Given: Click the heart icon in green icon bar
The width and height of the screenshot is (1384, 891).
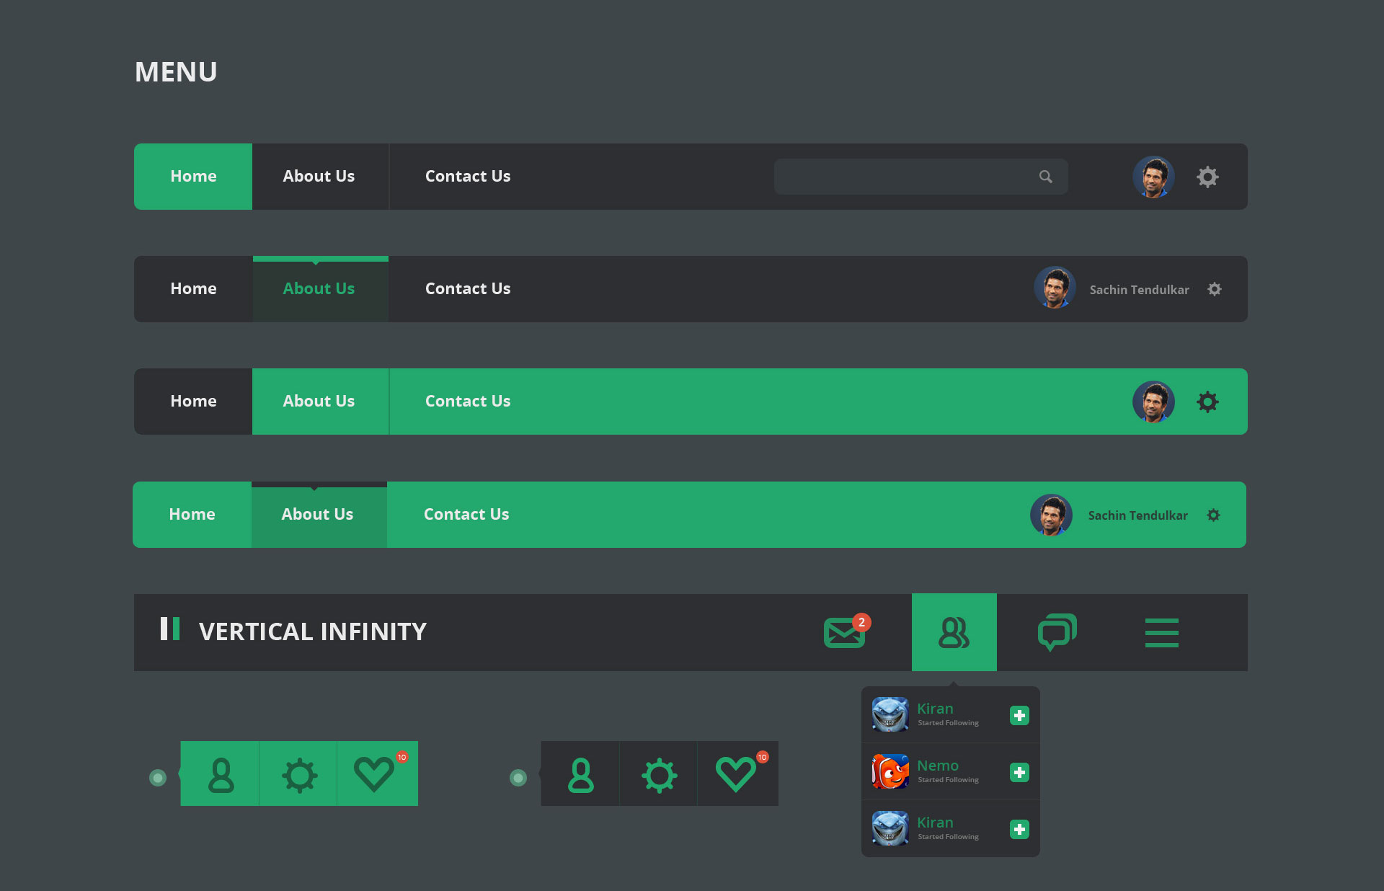Looking at the screenshot, I should tap(374, 774).
